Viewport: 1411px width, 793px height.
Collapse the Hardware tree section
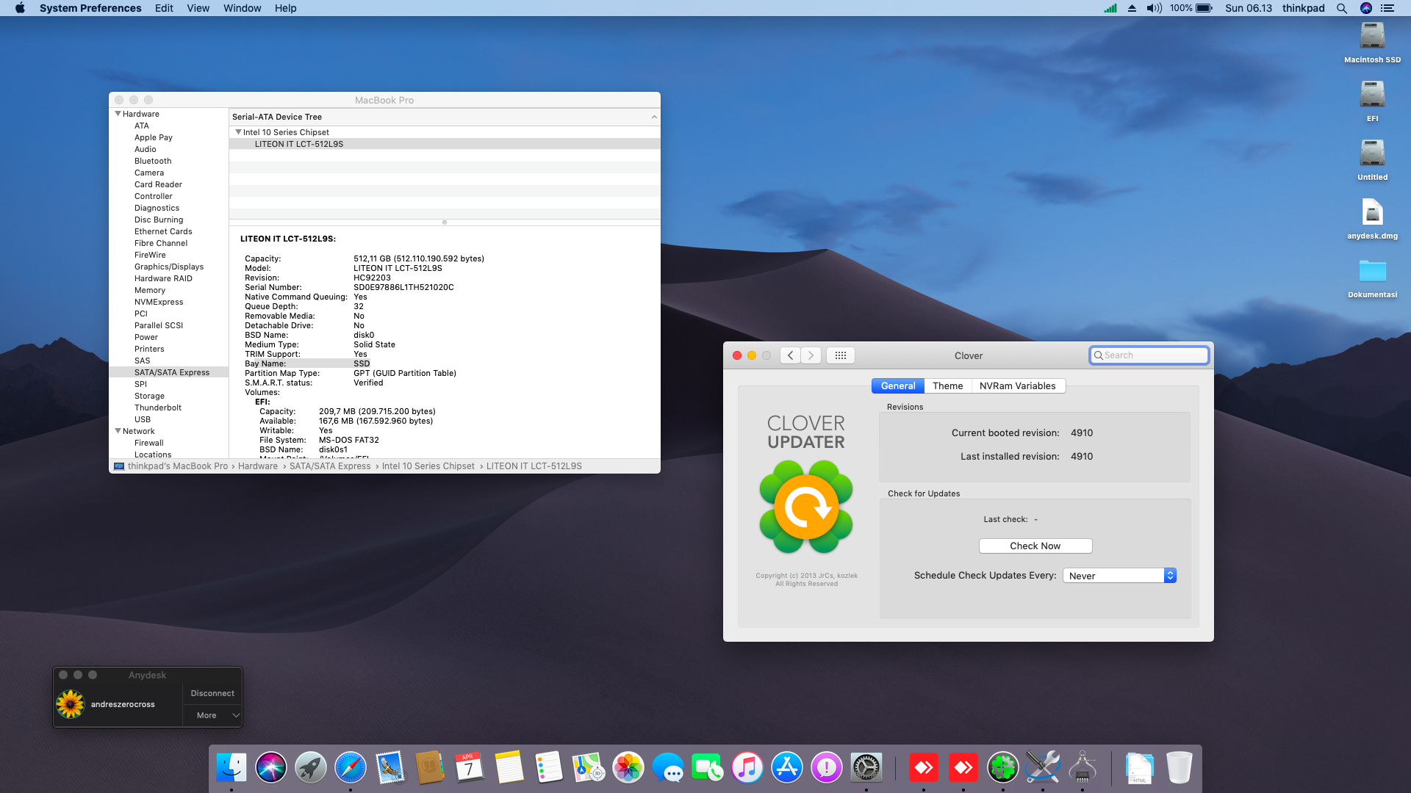point(118,114)
